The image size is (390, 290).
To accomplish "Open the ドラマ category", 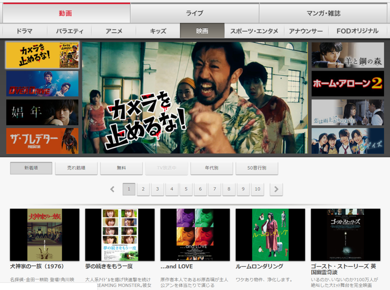I will 25,31.
